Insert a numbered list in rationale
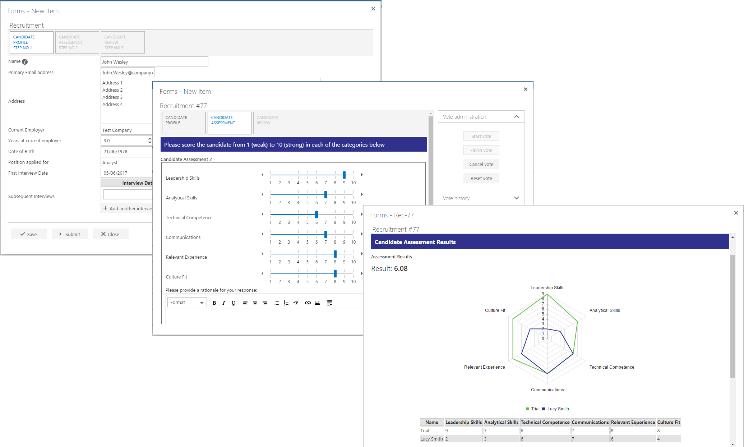This screenshot has height=447, width=744. pos(286,303)
